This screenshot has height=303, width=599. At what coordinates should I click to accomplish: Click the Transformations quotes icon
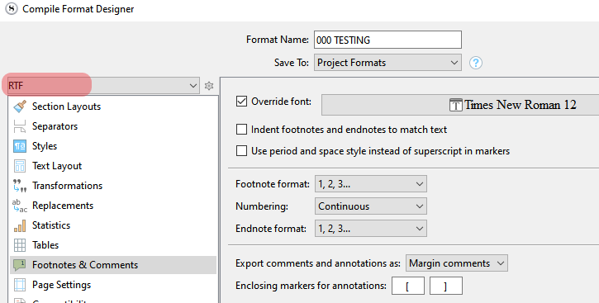20,186
